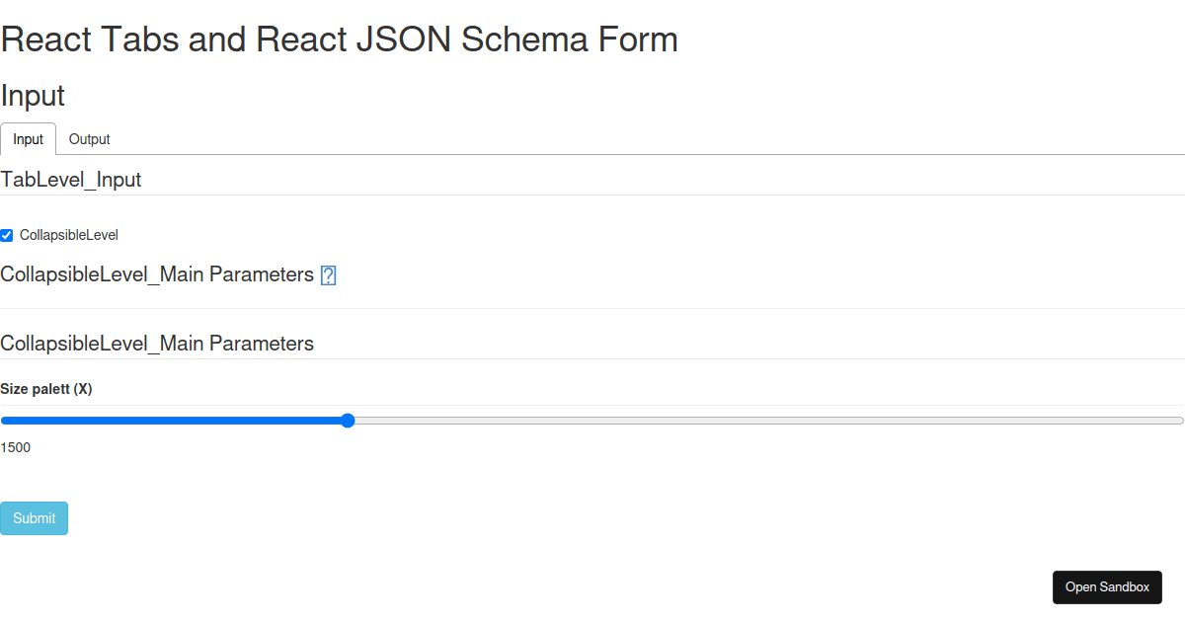The image size is (1185, 622).
Task: Click the help icon beside CollapsibleLevel_Main Parameters
Action: [x=327, y=274]
